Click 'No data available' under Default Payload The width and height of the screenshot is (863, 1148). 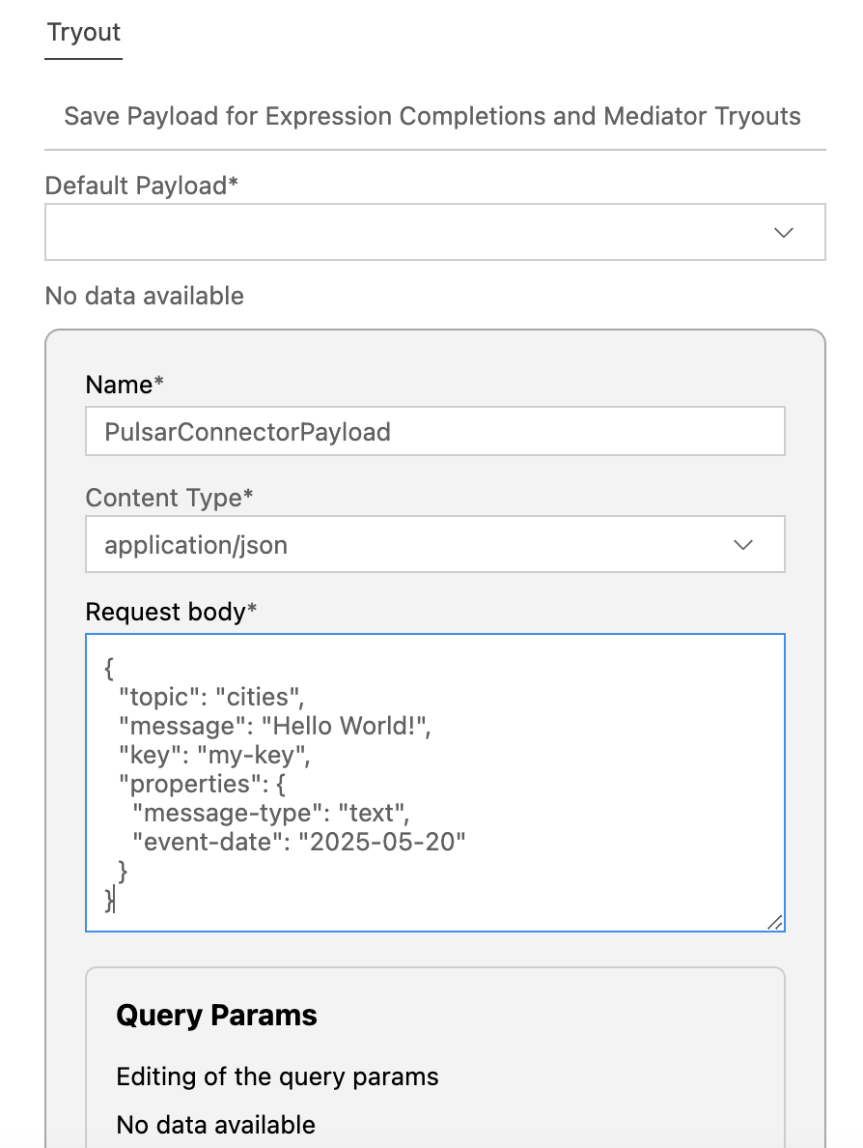point(144,296)
